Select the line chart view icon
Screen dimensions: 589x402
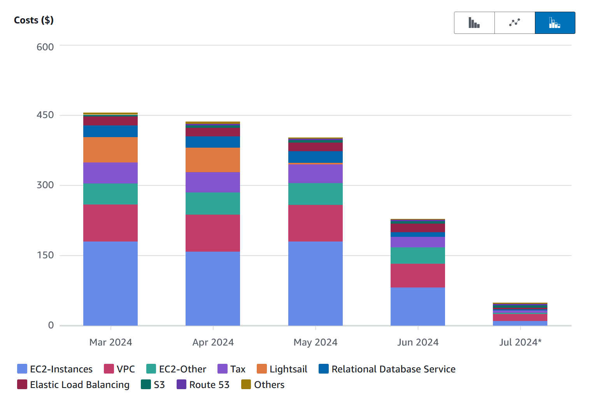pos(514,23)
